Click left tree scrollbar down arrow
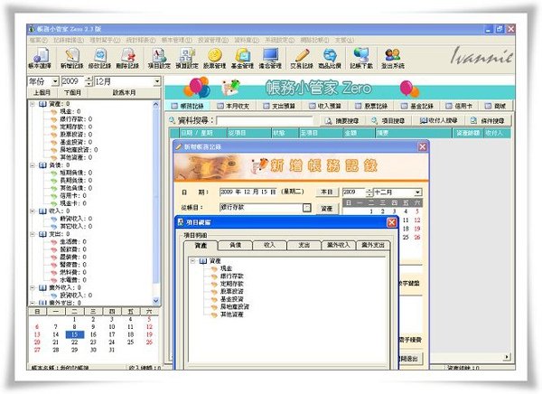The height and width of the screenshot is (394, 542). pos(156,301)
